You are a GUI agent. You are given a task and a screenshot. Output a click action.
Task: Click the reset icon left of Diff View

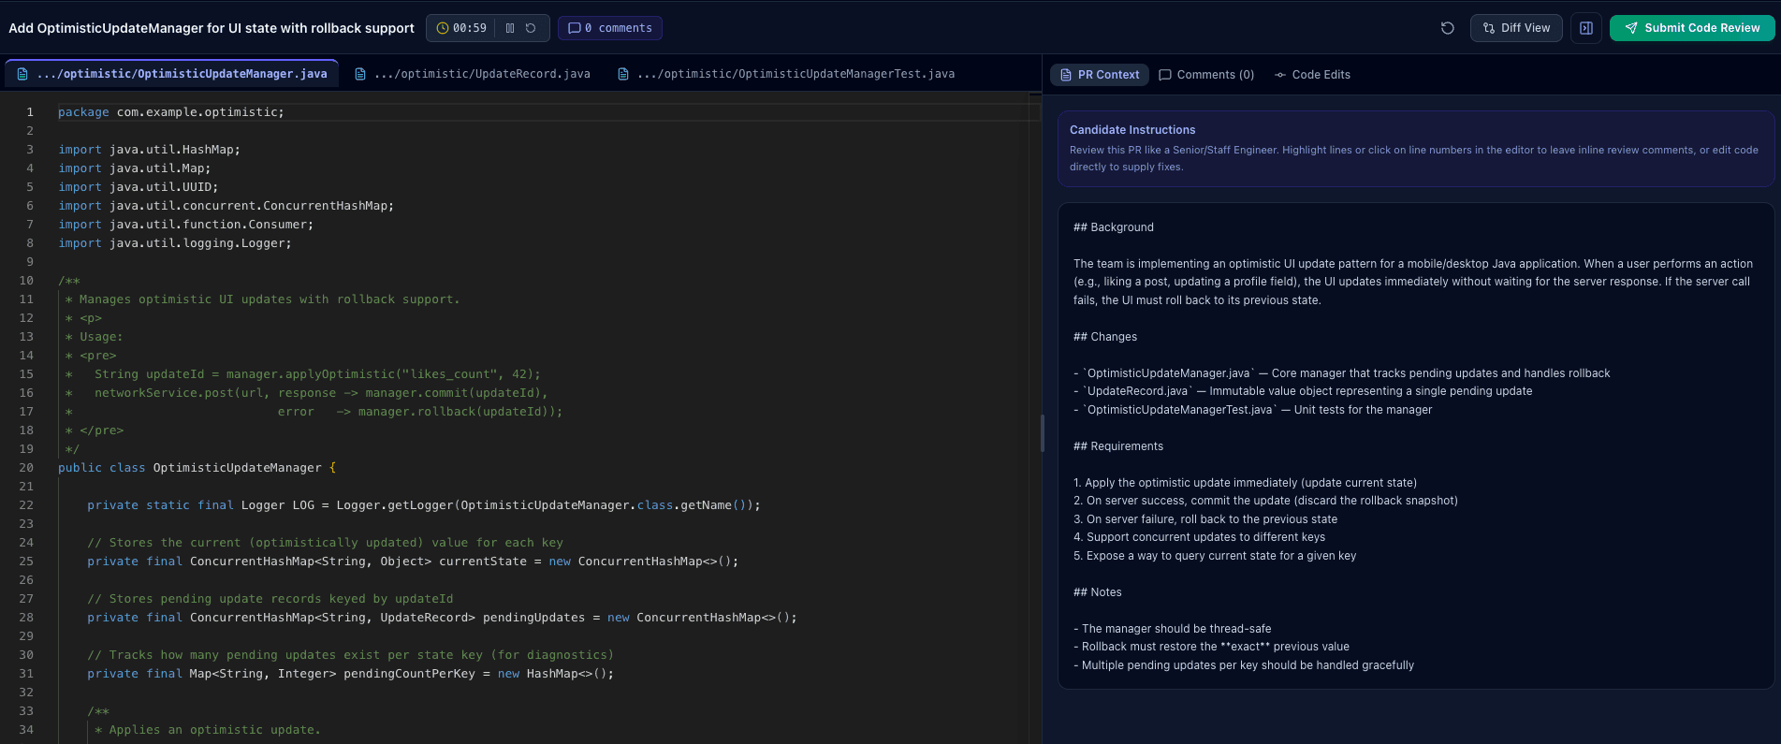click(1447, 28)
